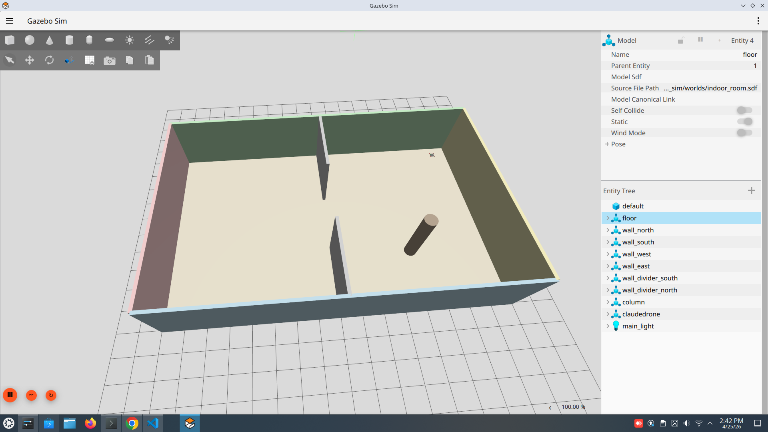Viewport: 768px width, 432px height.
Task: Take a screenshot with camera icon
Action: pyautogui.click(x=110, y=60)
